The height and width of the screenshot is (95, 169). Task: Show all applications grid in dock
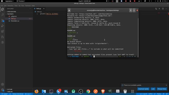(133, 91)
